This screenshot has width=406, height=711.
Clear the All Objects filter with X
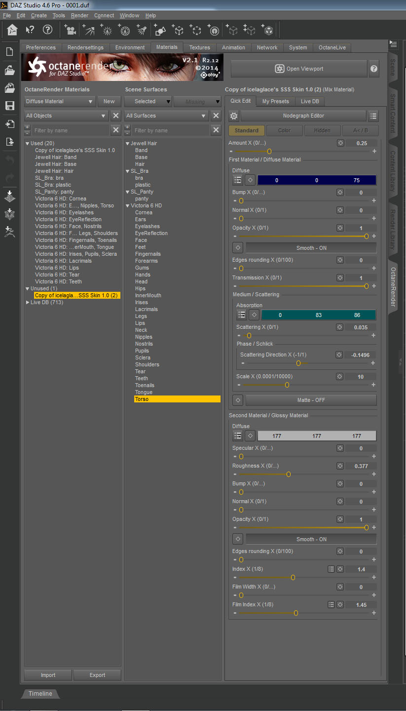116,116
